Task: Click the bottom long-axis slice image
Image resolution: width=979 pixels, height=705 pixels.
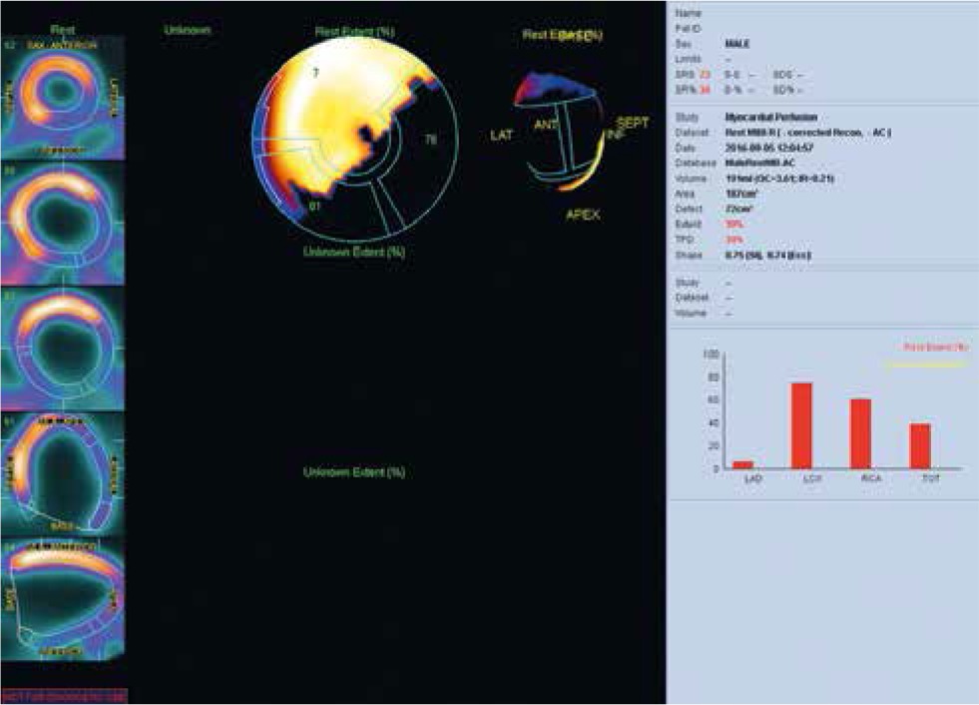Action: (62, 599)
